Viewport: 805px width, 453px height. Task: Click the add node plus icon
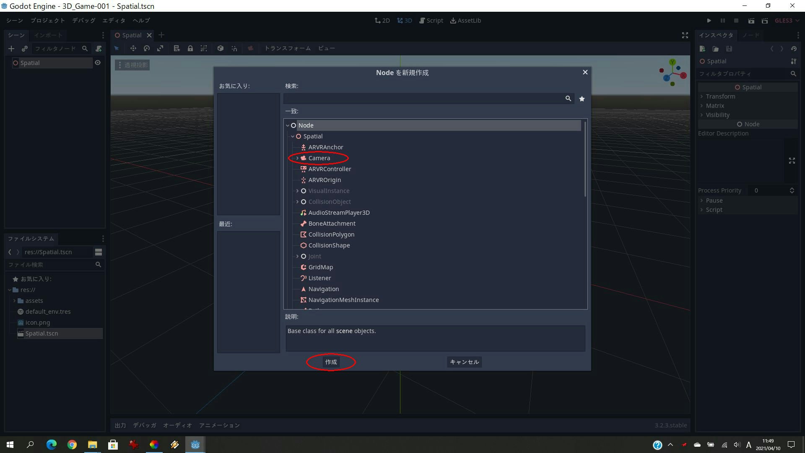click(11, 49)
